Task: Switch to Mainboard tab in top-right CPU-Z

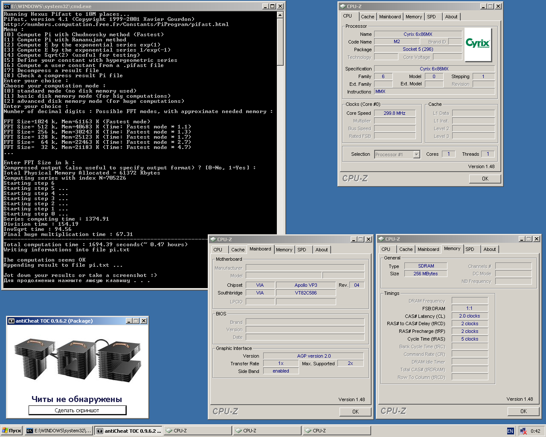Action: click(390, 17)
